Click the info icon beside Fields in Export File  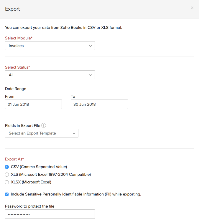[44, 125]
